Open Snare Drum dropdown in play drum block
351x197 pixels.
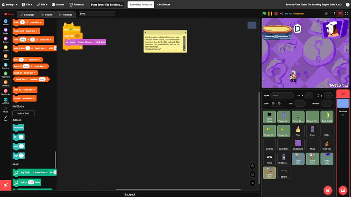[40, 172]
